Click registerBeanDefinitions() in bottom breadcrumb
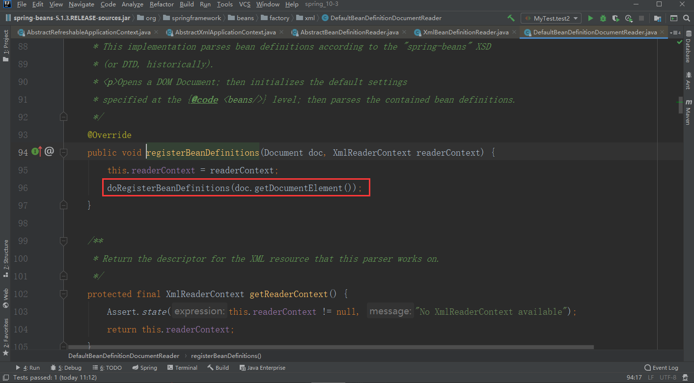The width and height of the screenshot is (694, 383). click(226, 356)
